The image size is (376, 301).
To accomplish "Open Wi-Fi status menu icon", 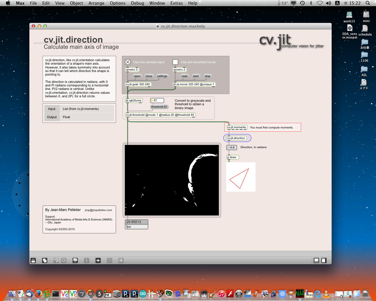I will click(x=320, y=3).
